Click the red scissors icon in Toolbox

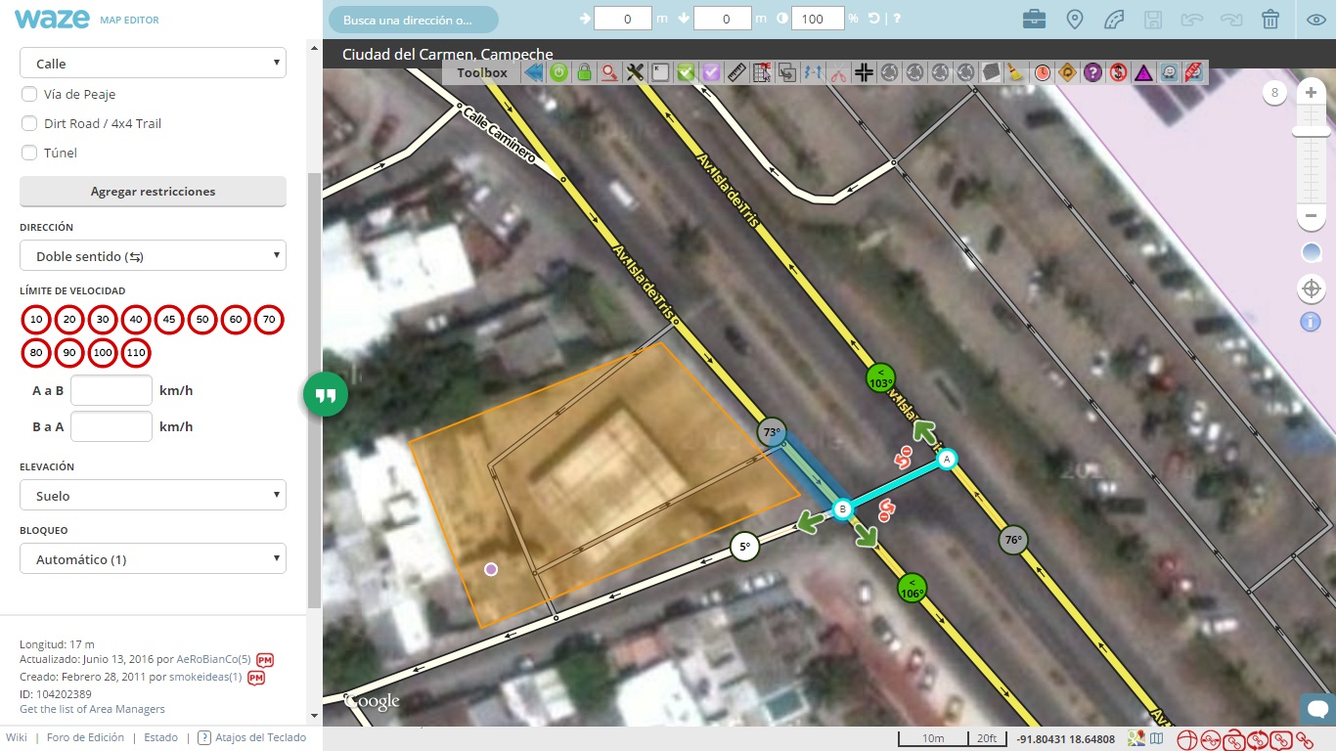(839, 72)
